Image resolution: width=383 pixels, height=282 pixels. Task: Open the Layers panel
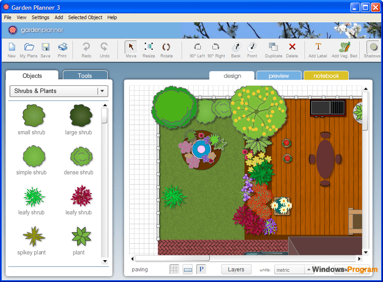(236, 269)
